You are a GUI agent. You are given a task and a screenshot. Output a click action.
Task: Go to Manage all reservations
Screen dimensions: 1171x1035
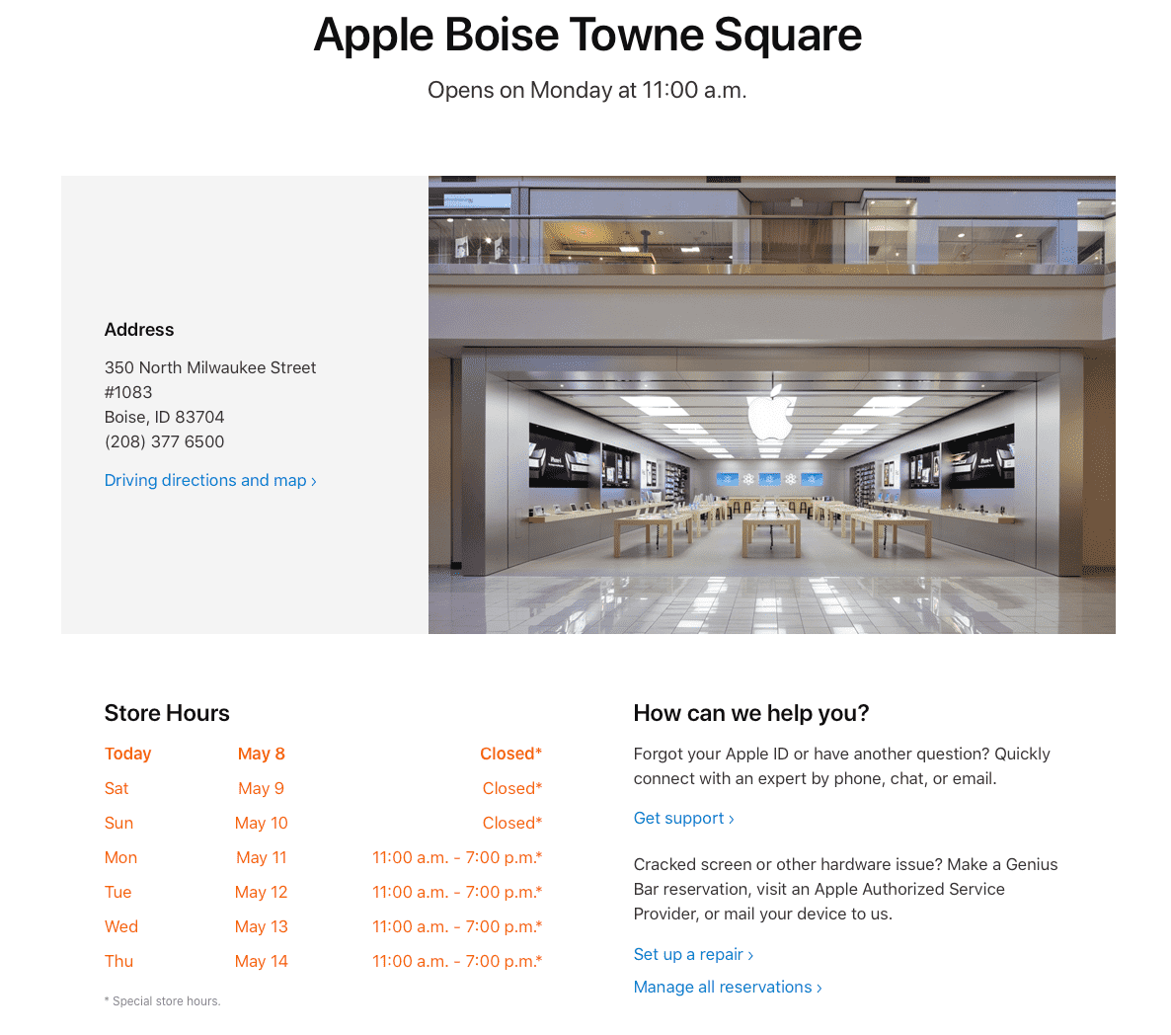point(727,987)
